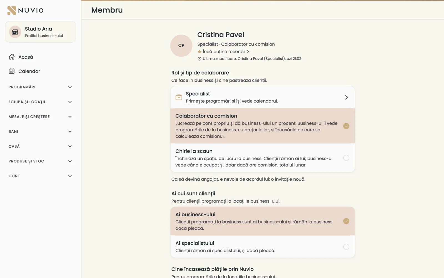Select the Chirie la scaun radio option
Screen dimensions: 444x278
coord(346,158)
